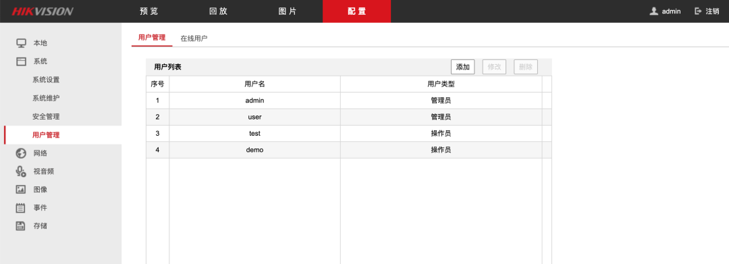Click row number 3 cell

pos(157,134)
